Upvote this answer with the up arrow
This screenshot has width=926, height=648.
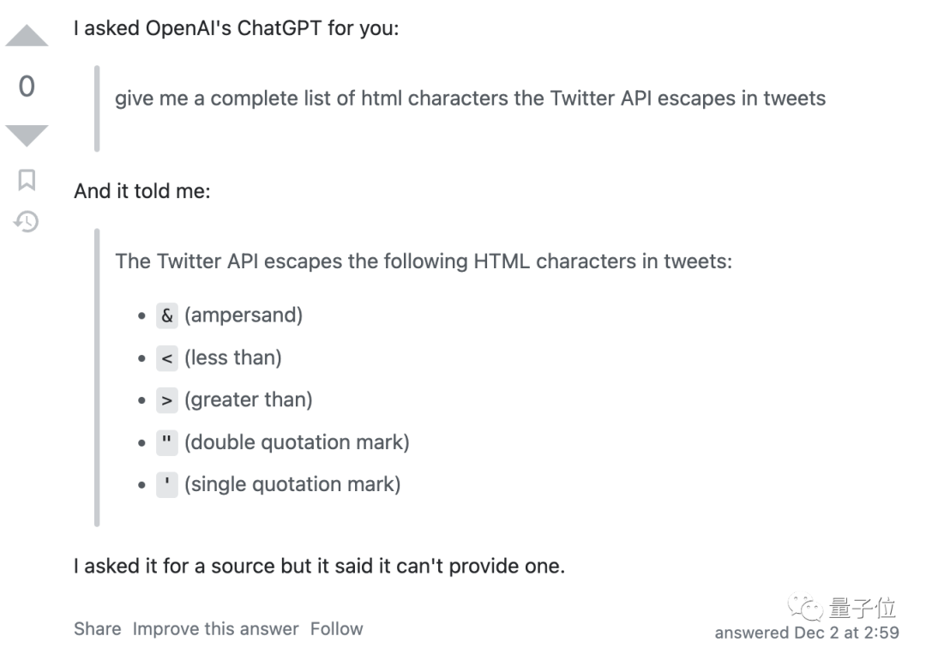(27, 37)
